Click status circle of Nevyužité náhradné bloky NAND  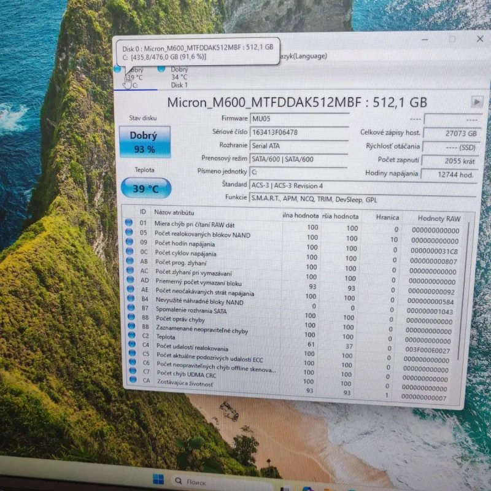tap(131, 298)
